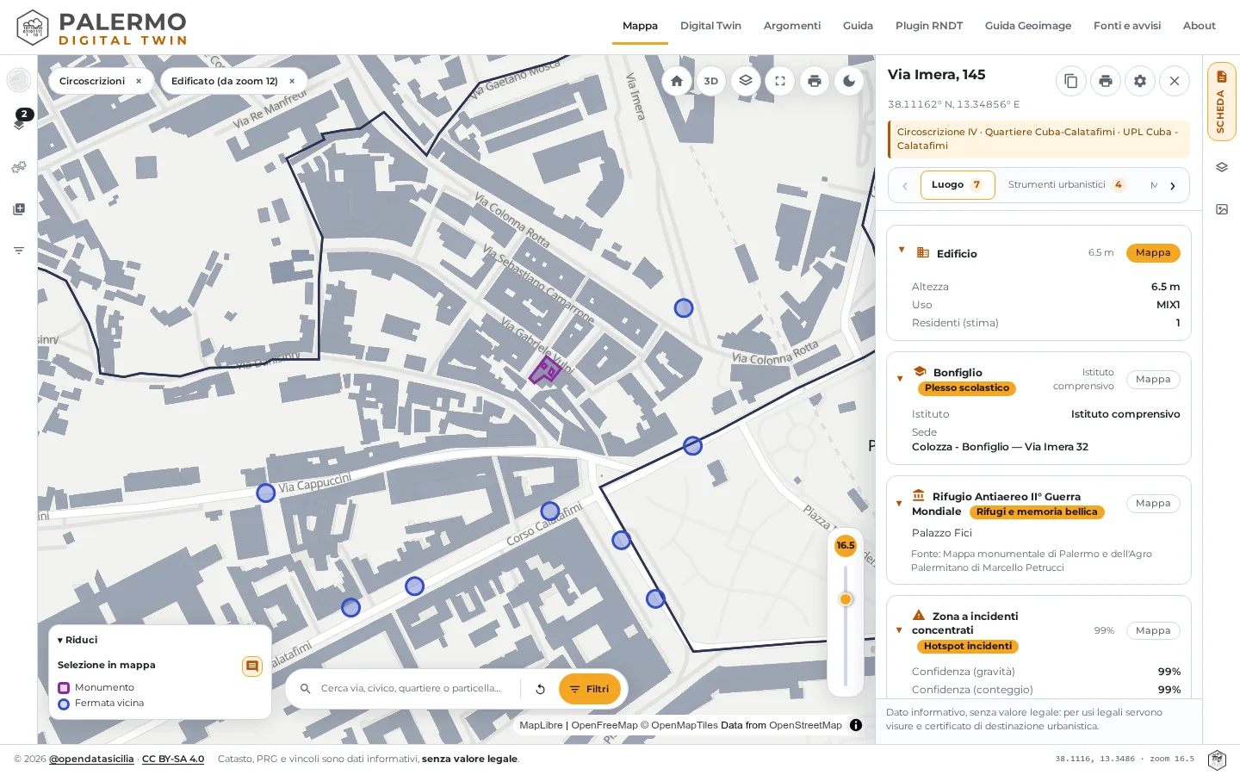
Task: Show Bonfiglio school on the map
Action: pos(1153,380)
